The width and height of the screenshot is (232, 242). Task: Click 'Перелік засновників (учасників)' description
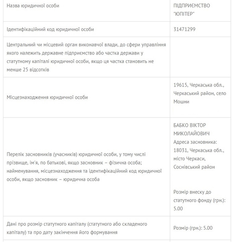84,167
